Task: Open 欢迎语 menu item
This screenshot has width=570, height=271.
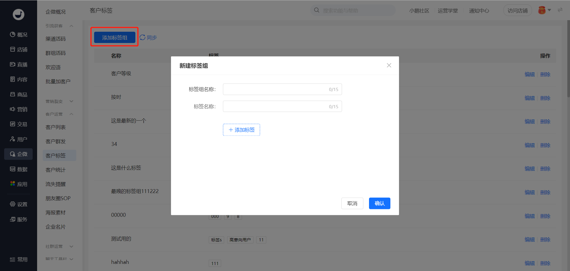Action: 53,67
